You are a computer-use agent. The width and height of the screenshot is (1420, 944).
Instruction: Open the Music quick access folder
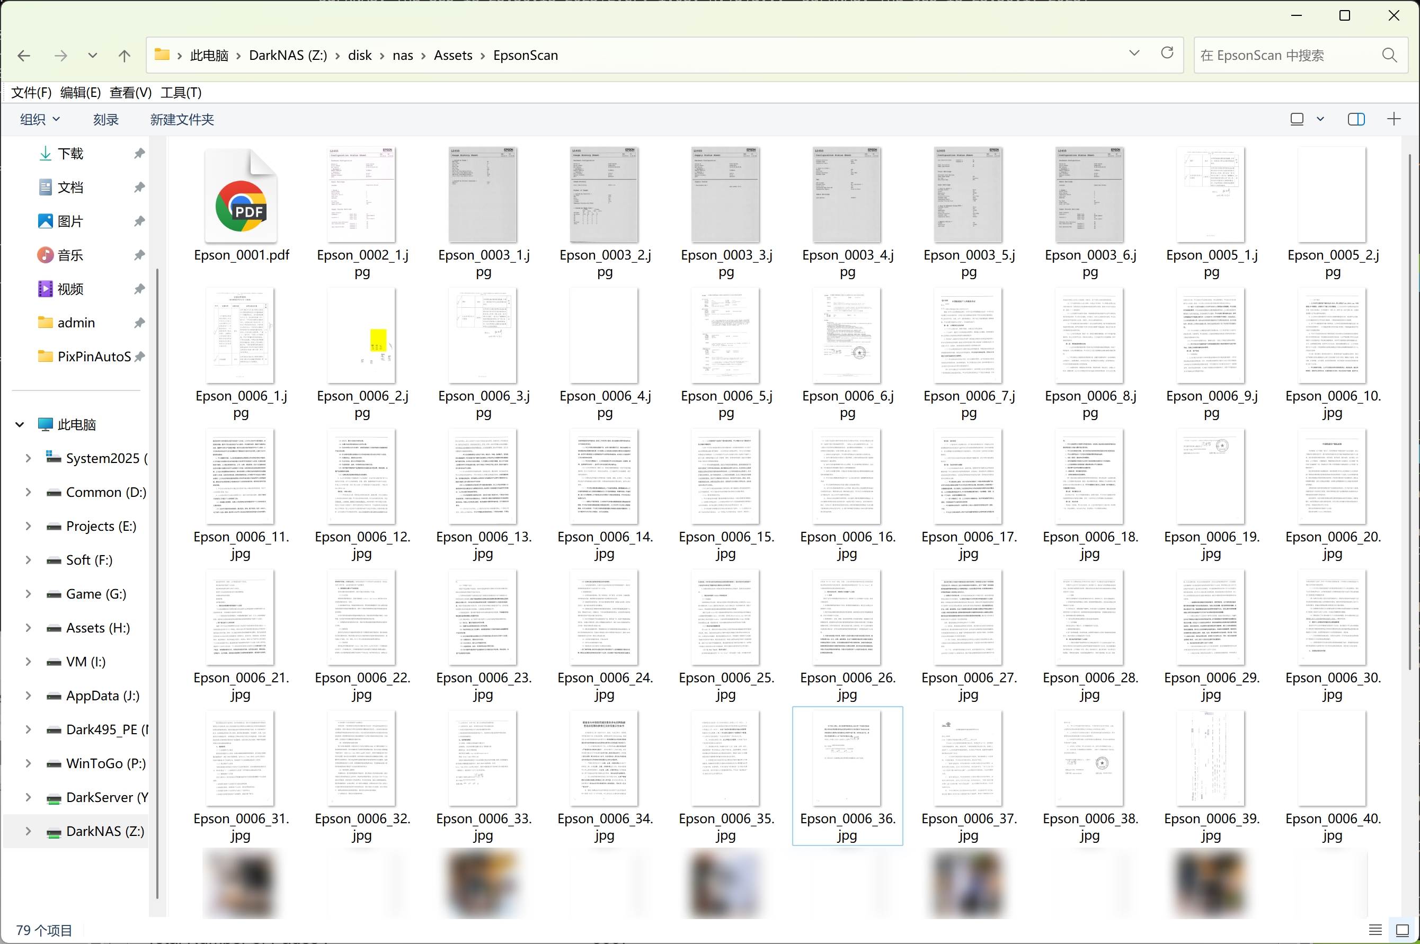coord(70,255)
